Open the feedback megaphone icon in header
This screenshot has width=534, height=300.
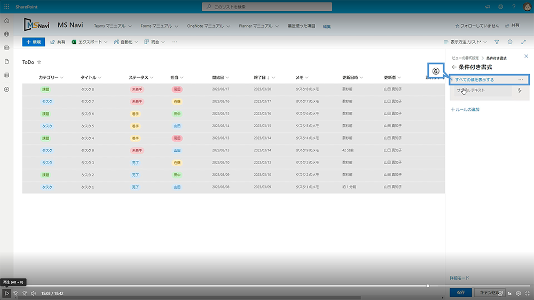pos(488,7)
